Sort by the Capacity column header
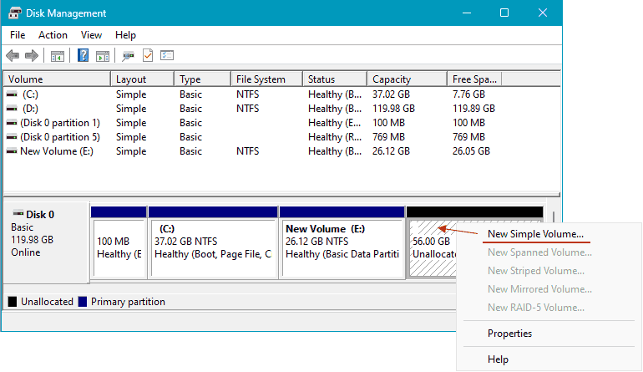This screenshot has width=643, height=372. click(392, 79)
